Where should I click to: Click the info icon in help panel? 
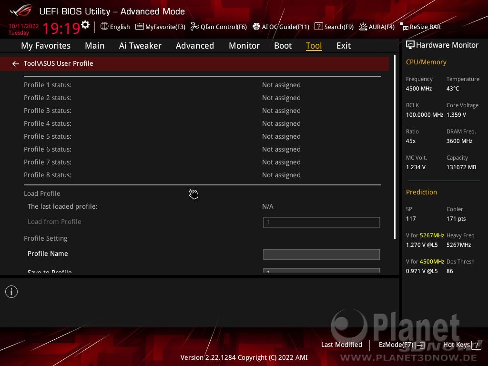click(11, 292)
